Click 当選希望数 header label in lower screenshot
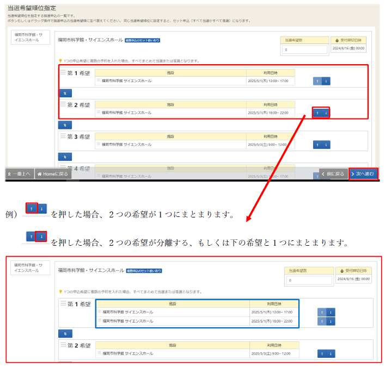This screenshot has width=385, height=367. pyautogui.click(x=297, y=271)
